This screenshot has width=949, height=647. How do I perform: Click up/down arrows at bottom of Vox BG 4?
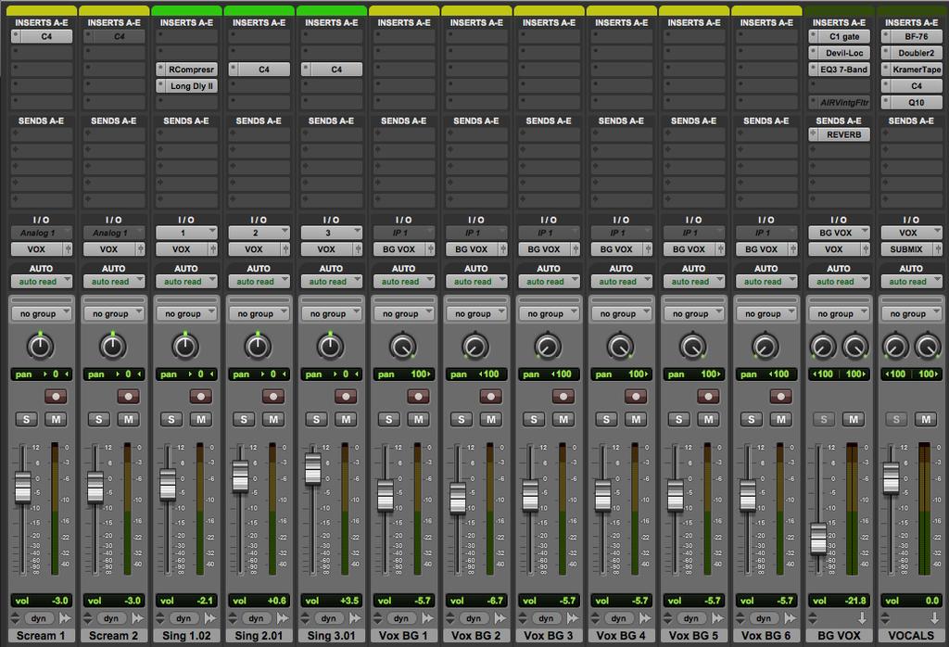tap(596, 618)
